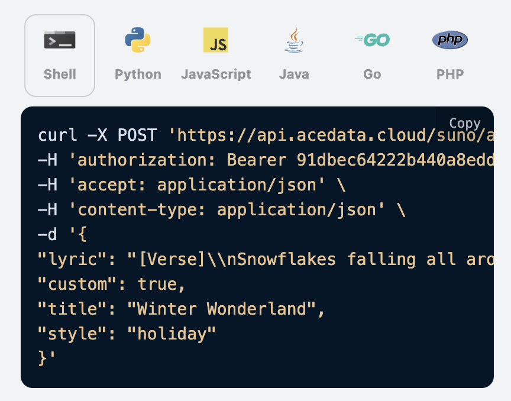
Task: Switch to the PHP tab label
Action: click(x=450, y=74)
